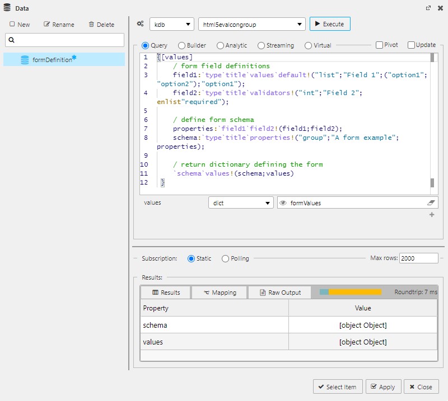Switch to the Mapping tab
The height and width of the screenshot is (401, 448).
(220, 293)
